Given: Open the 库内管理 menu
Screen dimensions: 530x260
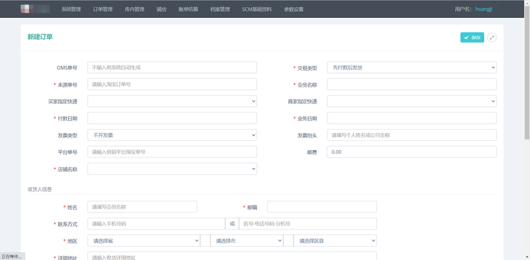Looking at the screenshot, I should [134, 9].
